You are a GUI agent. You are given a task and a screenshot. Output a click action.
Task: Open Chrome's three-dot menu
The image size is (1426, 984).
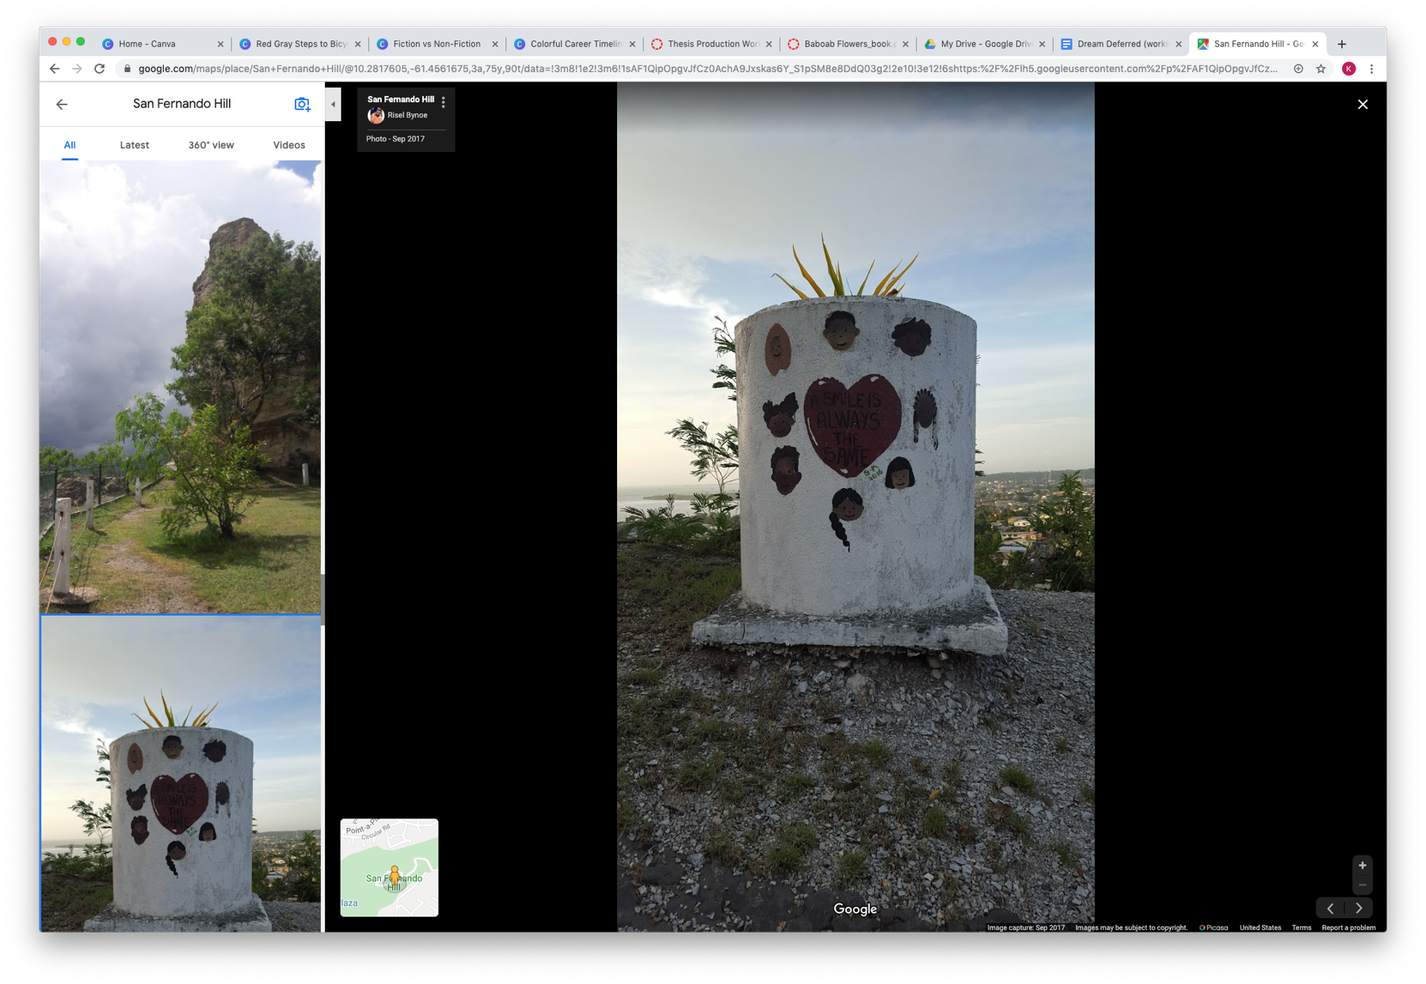coord(1371,69)
